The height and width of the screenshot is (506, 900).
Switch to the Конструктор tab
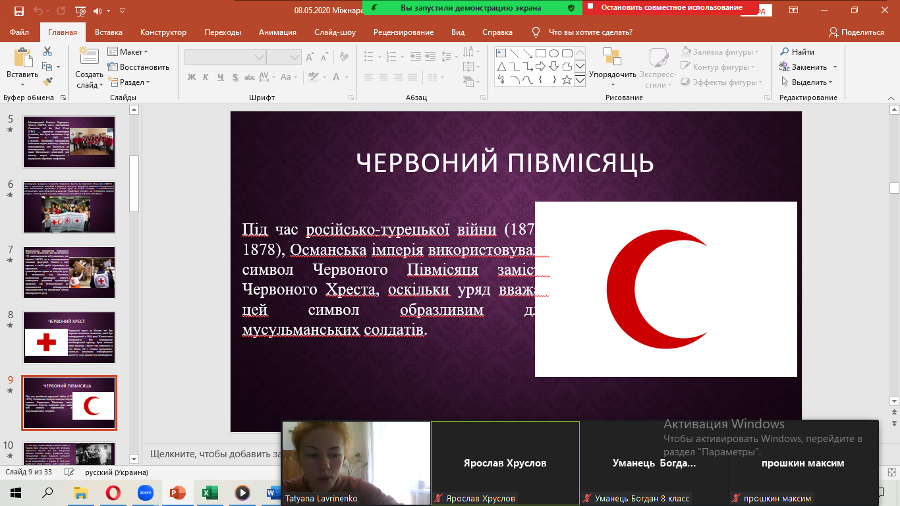pyautogui.click(x=163, y=32)
